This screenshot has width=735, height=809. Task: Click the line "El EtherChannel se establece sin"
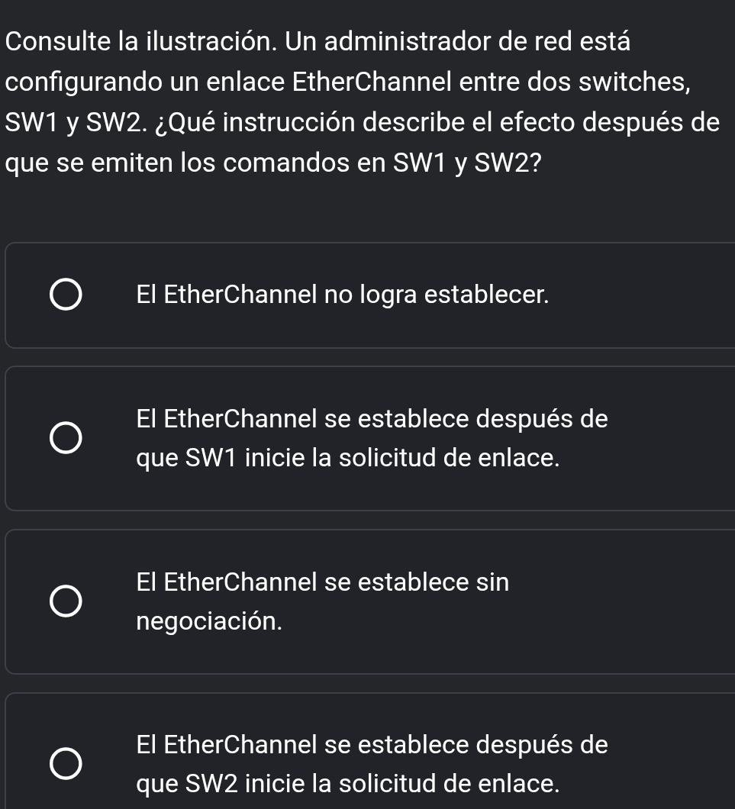coord(323,582)
